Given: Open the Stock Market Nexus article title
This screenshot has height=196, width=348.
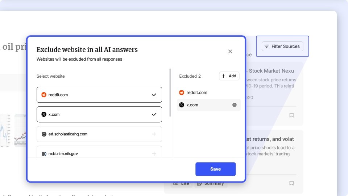Looking at the screenshot, I should [270, 71].
